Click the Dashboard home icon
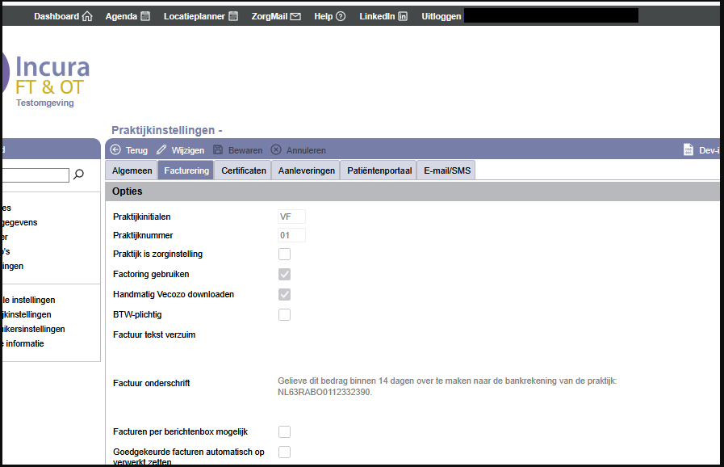Viewport: 724px width, 467px height. (x=87, y=16)
